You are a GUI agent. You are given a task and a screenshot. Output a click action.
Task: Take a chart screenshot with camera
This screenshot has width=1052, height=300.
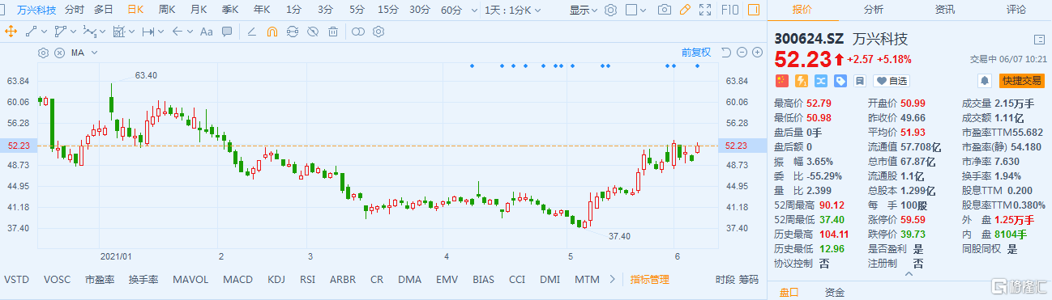[x=665, y=10]
